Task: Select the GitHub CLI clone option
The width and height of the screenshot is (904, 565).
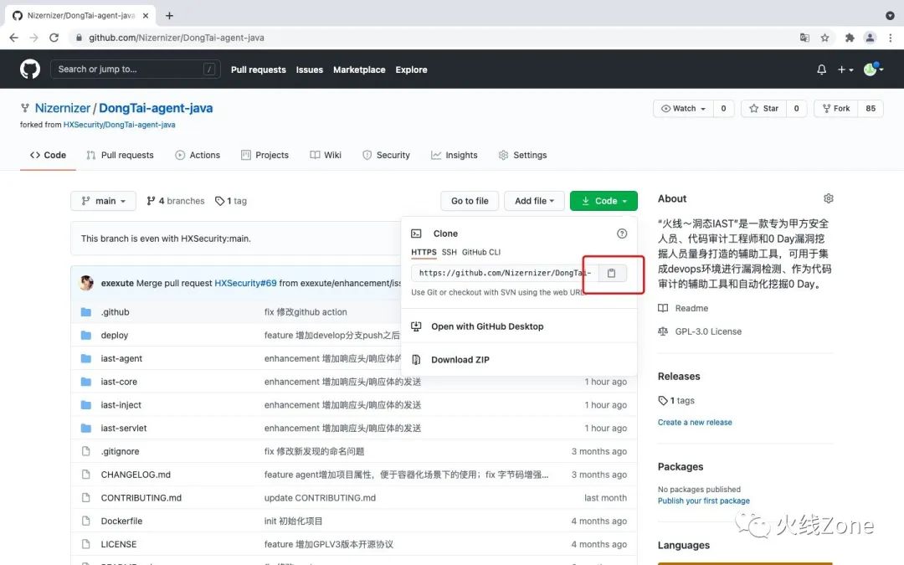Action: pyautogui.click(x=481, y=252)
